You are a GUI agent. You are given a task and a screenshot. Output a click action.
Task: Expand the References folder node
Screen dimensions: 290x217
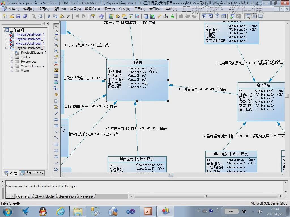point(12,62)
